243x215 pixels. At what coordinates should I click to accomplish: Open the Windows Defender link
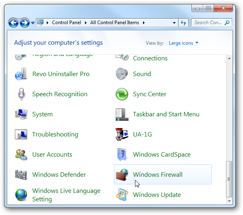tap(59, 175)
